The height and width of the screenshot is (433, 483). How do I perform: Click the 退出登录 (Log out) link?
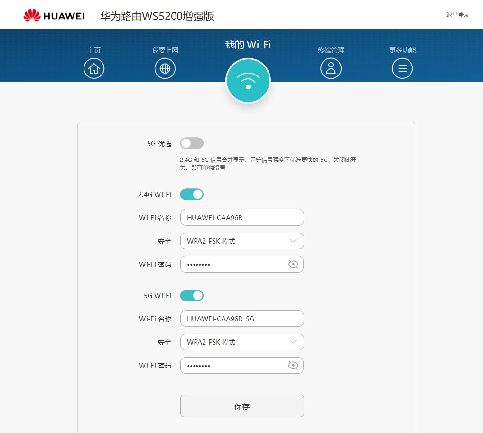point(457,15)
